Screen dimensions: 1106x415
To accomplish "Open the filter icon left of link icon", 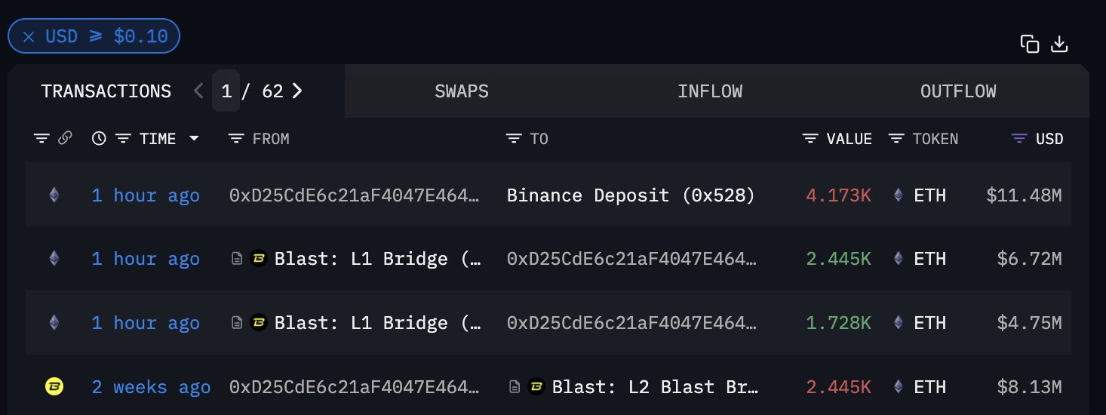I will tap(41, 138).
